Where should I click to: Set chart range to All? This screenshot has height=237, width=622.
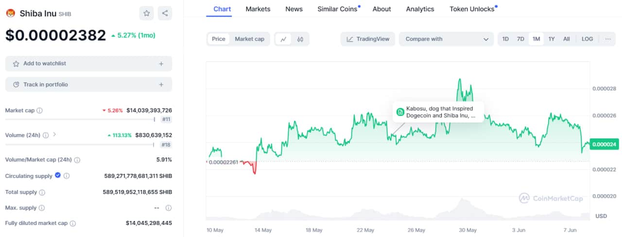tap(567, 39)
